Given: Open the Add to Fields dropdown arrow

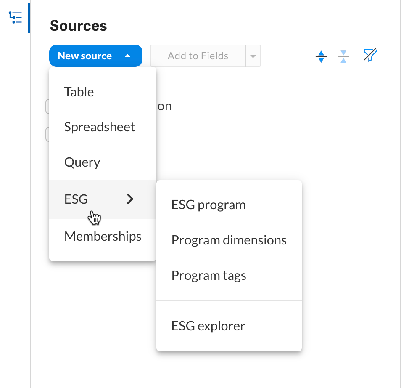Looking at the screenshot, I should [x=253, y=56].
